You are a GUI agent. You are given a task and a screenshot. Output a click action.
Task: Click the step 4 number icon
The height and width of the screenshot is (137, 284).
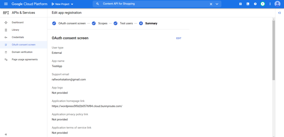pos(141,23)
